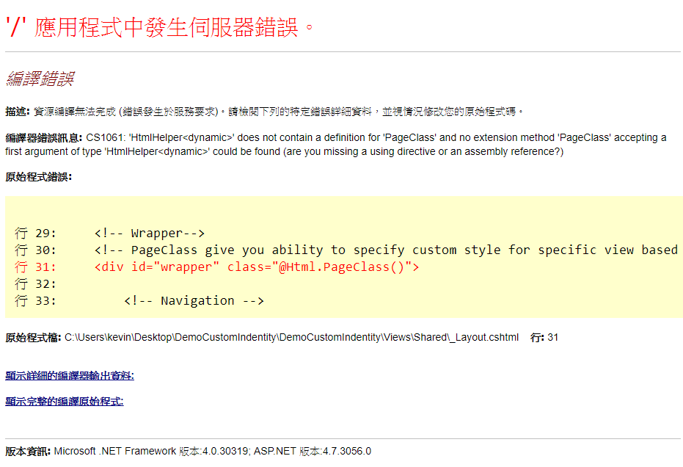Click the ASP.NET version 4.7.3056.0 text
The image size is (683, 467).
coord(313,451)
